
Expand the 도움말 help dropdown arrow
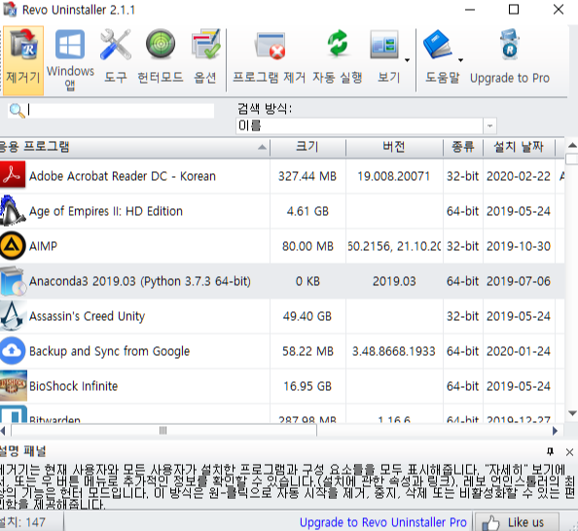click(x=460, y=60)
